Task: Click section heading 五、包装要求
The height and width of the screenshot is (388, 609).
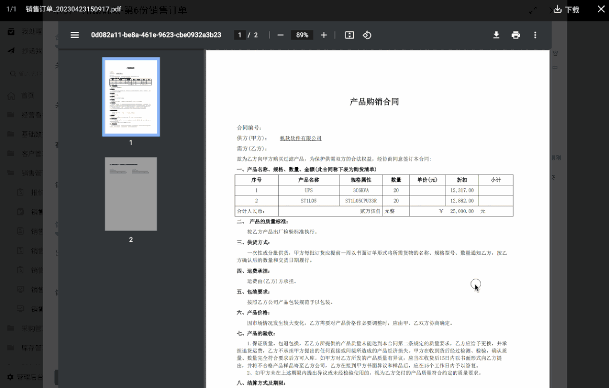Action: [x=253, y=292]
